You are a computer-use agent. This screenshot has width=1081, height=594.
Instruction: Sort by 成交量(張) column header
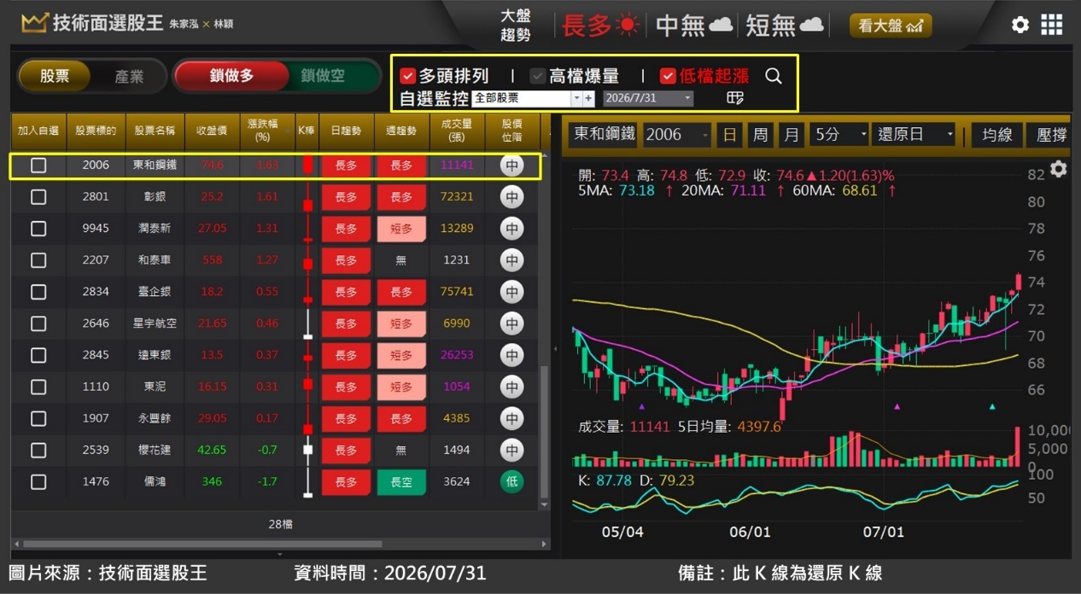coord(457,131)
